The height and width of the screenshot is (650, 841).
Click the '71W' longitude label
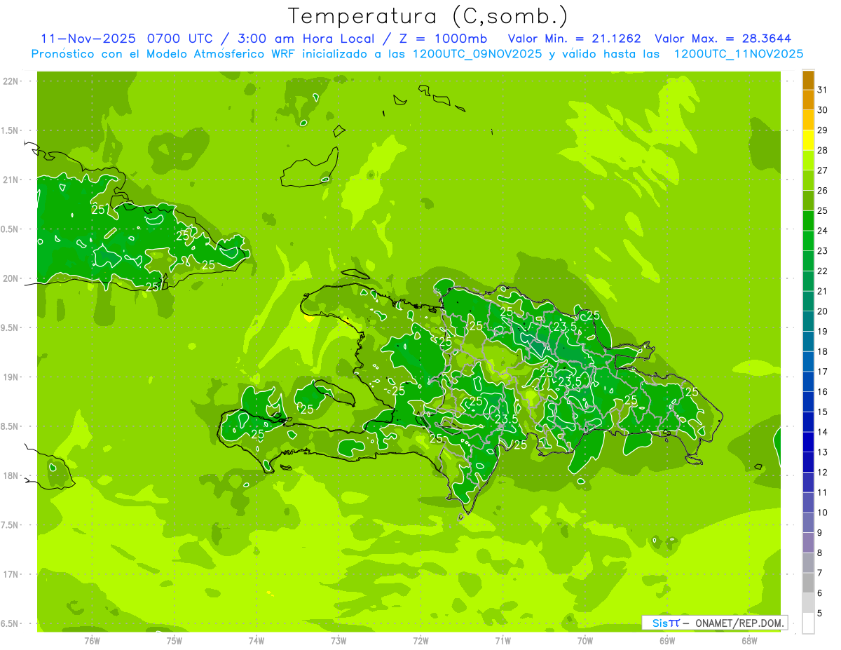[x=503, y=640]
